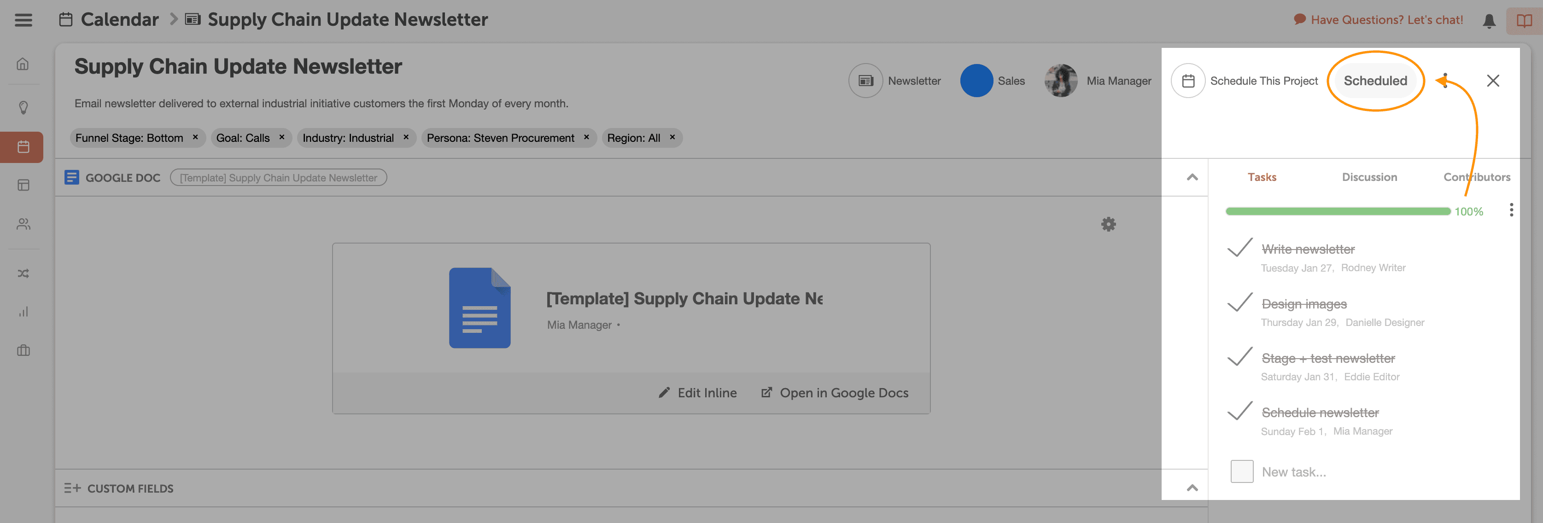Click Open in Google Docs link
Screen dimensions: 1543x523
coord(835,393)
